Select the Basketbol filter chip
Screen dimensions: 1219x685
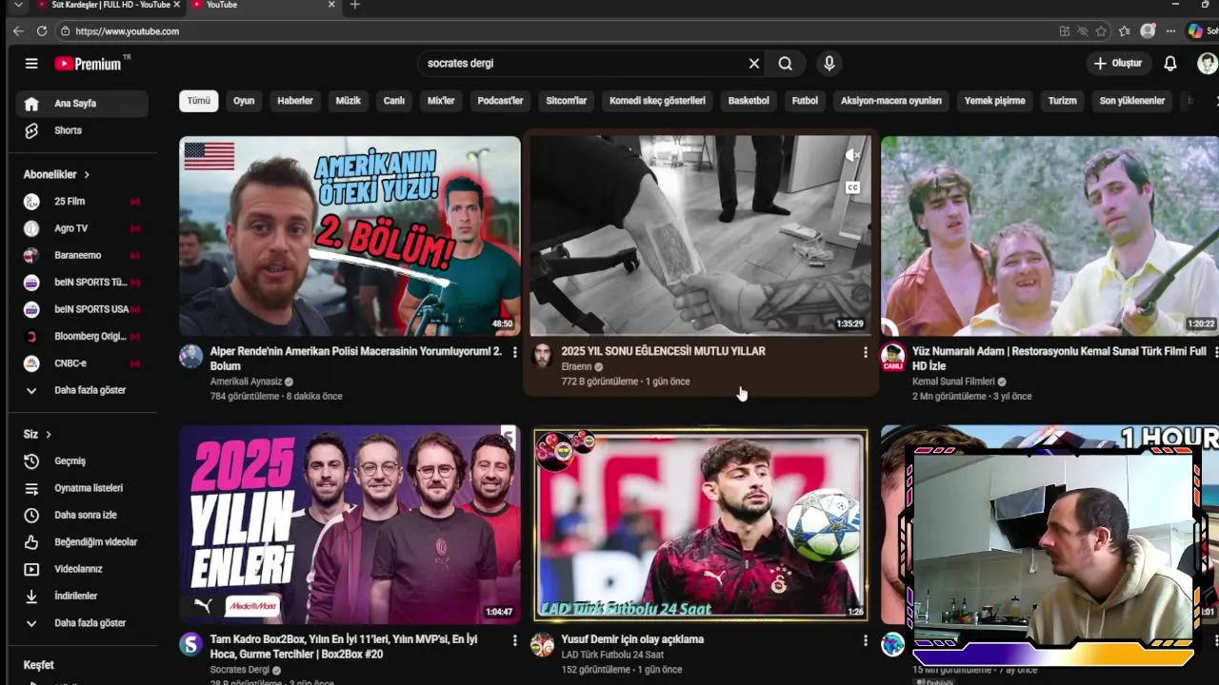click(x=749, y=101)
